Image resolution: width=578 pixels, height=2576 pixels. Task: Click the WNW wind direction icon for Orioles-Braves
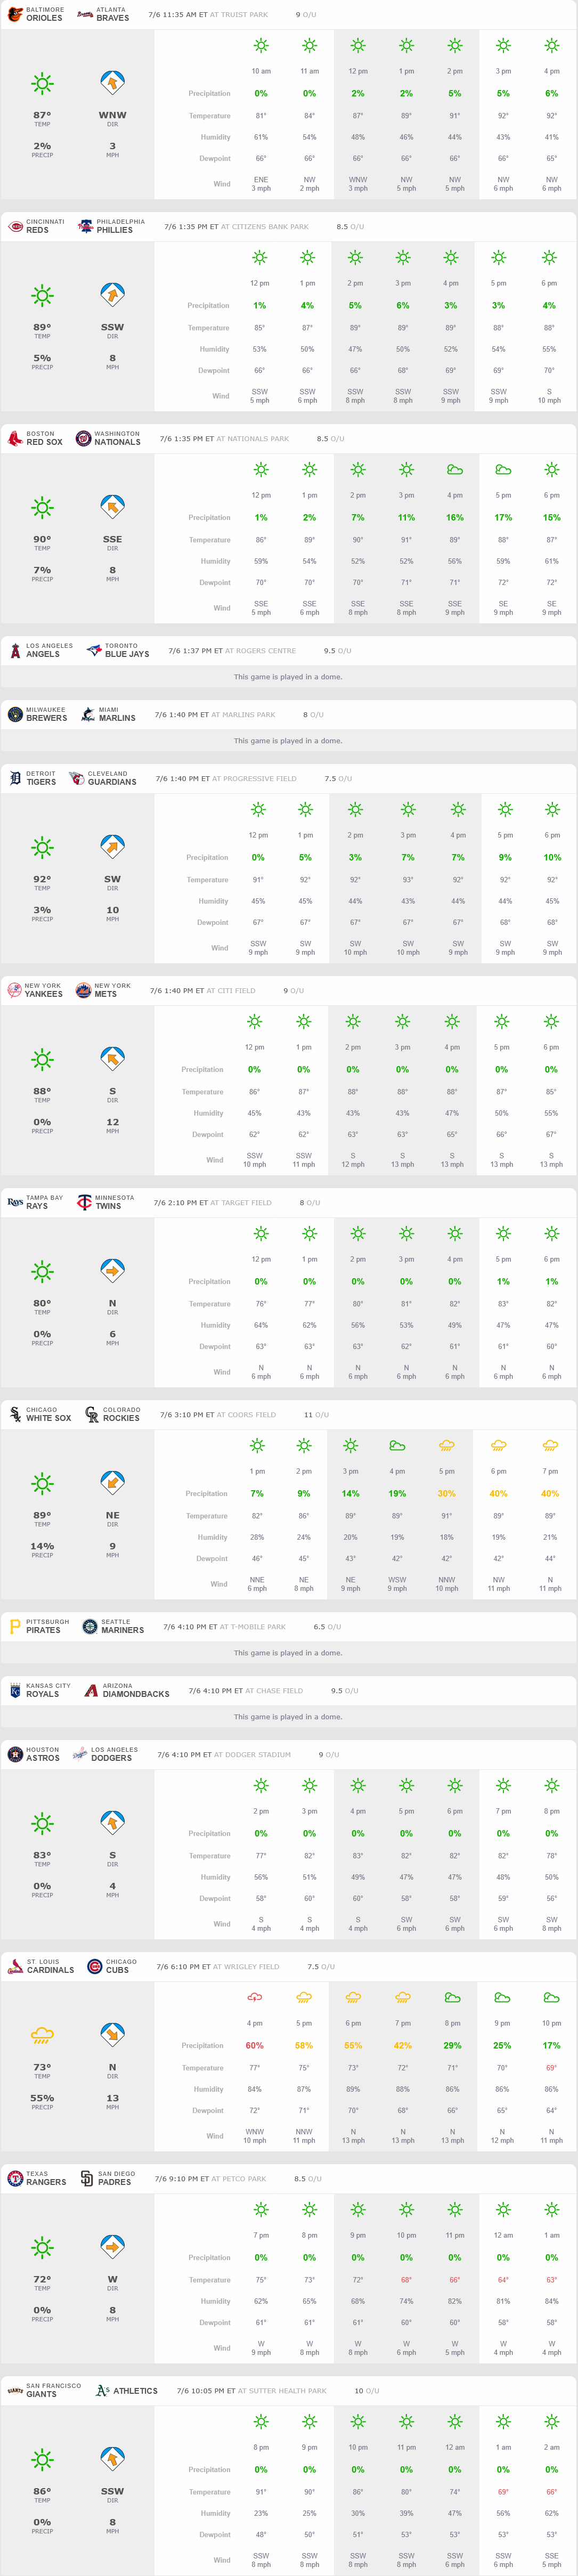coord(112,83)
